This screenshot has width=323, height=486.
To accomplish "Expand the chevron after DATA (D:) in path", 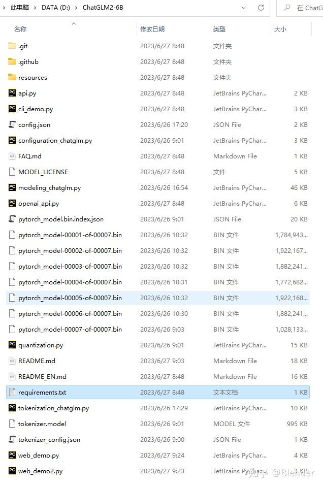I will click(x=76, y=8).
